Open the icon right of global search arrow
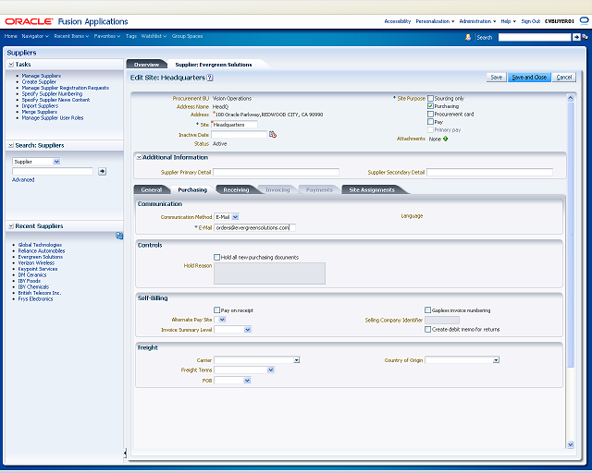 585,37
